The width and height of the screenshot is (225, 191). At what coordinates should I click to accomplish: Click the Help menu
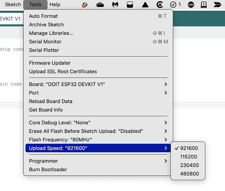point(55,4)
